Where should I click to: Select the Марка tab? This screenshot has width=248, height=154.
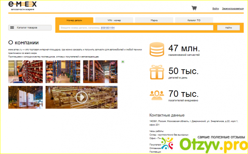pyautogui.click(x=154, y=20)
